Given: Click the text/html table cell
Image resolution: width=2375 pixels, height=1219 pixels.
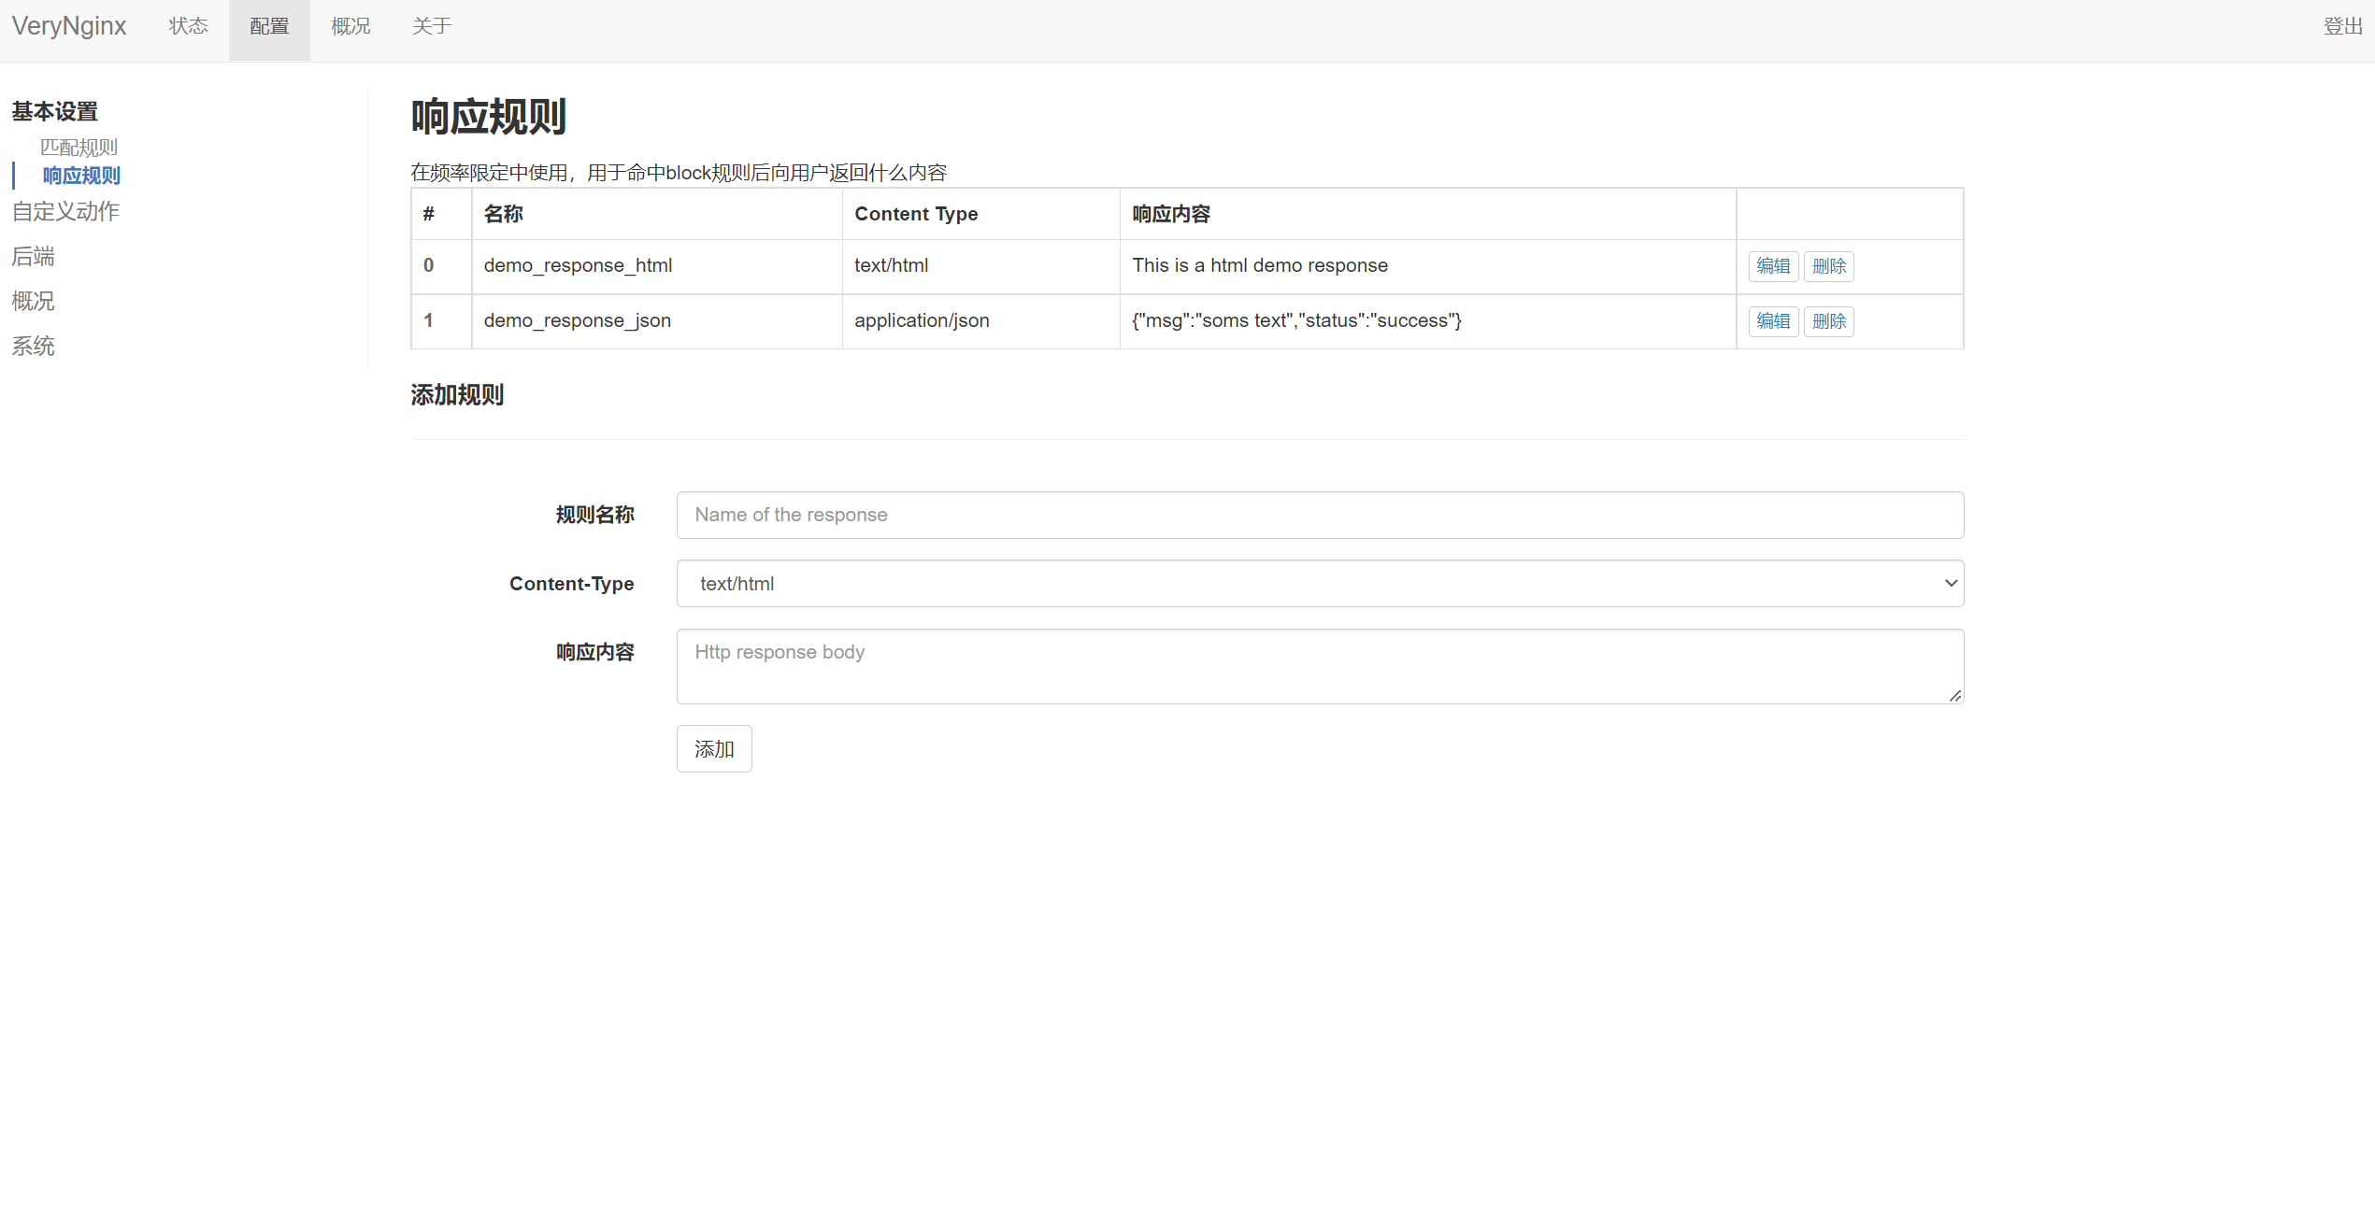Looking at the screenshot, I should (x=980, y=266).
